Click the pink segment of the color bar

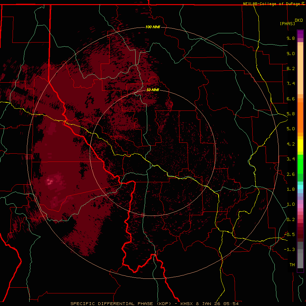coord(300,206)
